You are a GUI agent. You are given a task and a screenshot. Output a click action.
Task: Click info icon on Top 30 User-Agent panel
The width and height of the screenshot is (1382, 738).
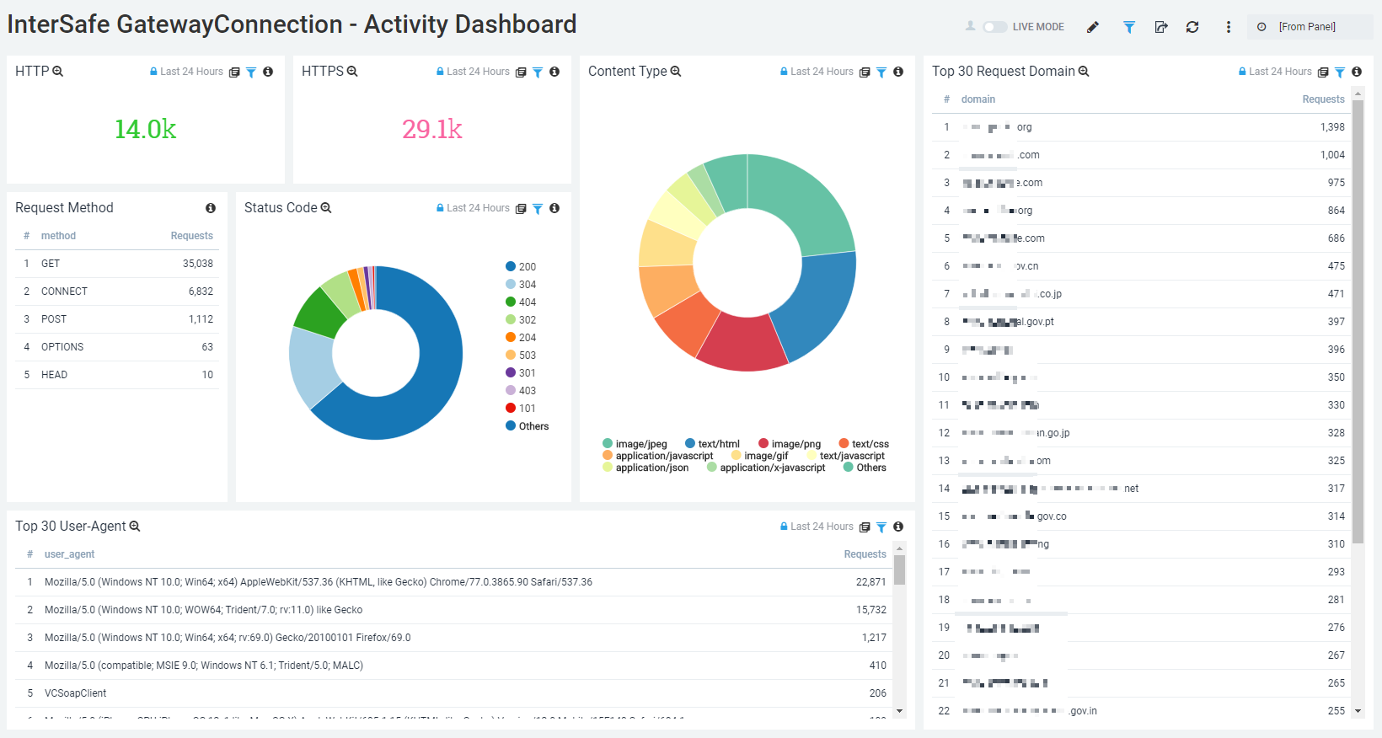click(x=898, y=527)
